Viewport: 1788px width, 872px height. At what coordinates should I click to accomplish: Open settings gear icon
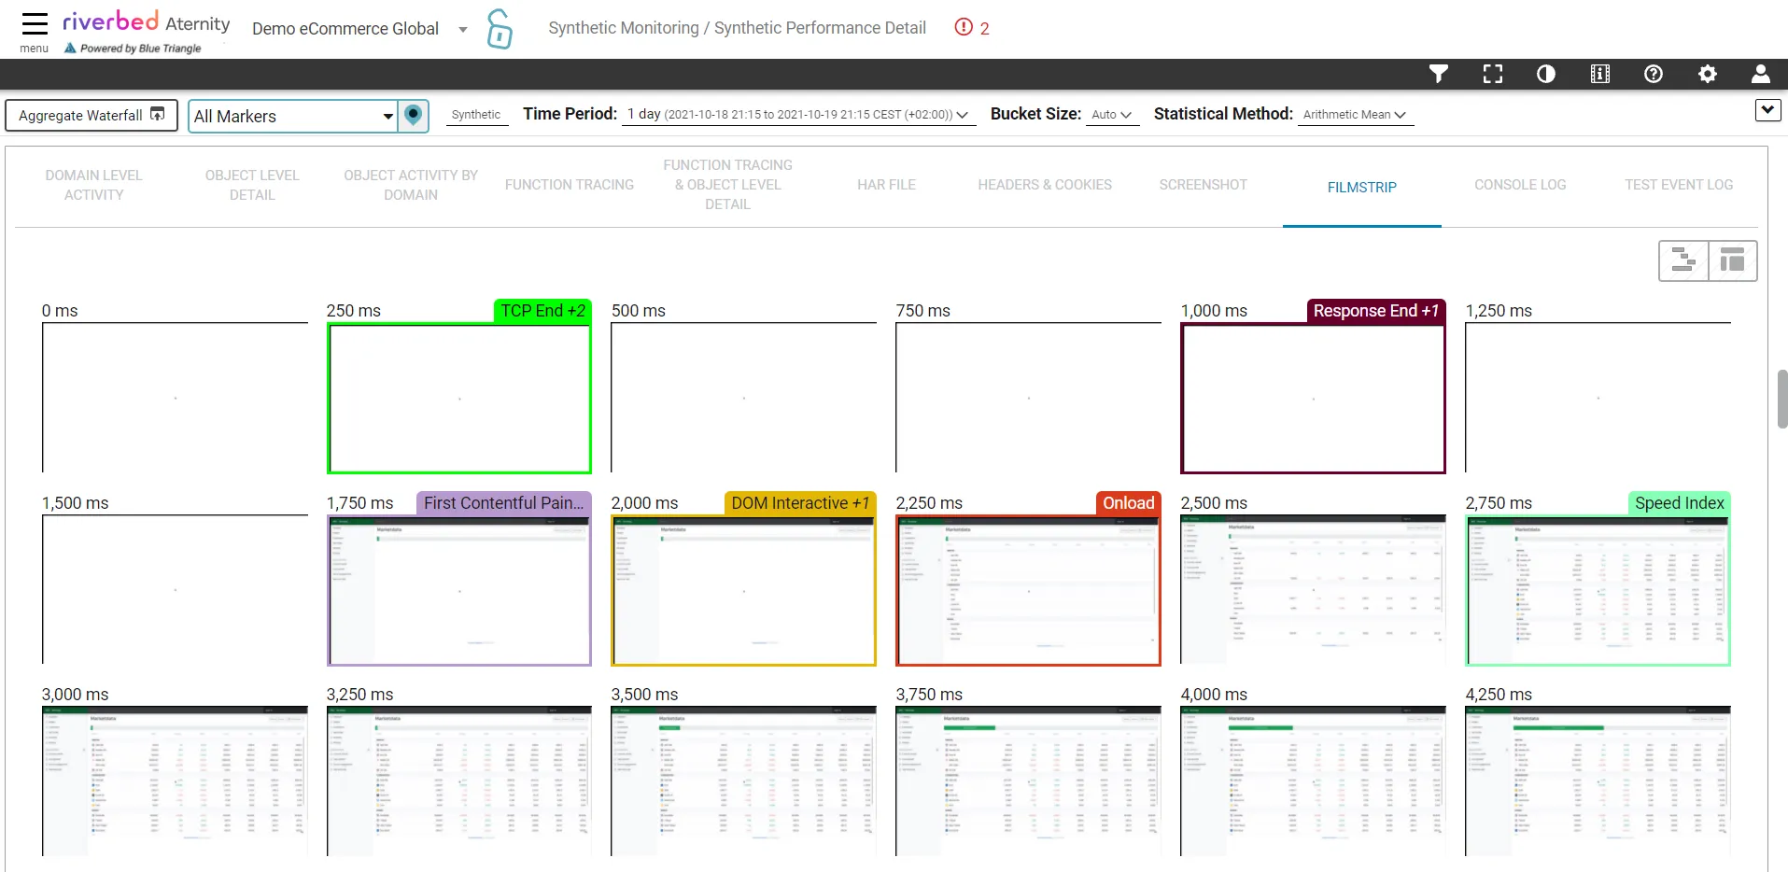[x=1708, y=74]
